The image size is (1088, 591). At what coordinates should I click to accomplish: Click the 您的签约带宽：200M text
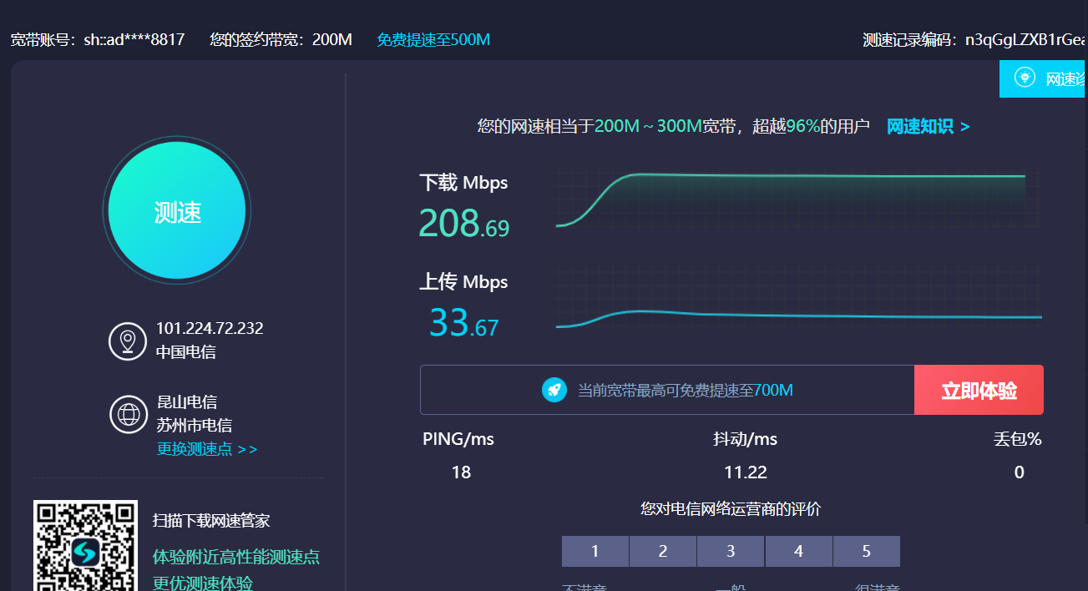click(281, 39)
